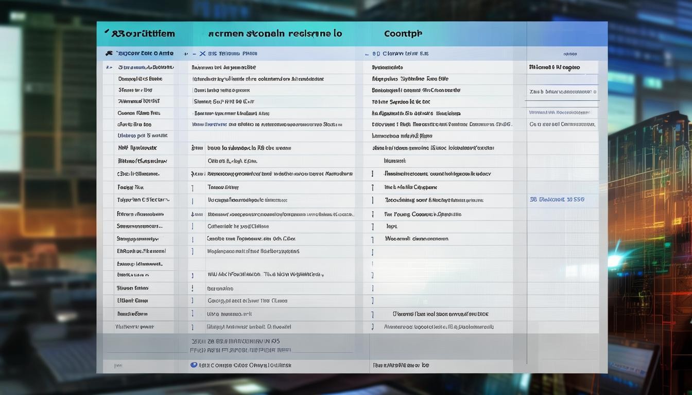692x395 pixels.
Task: Click the blue X icon in the sub-header row
Action: tap(202, 53)
